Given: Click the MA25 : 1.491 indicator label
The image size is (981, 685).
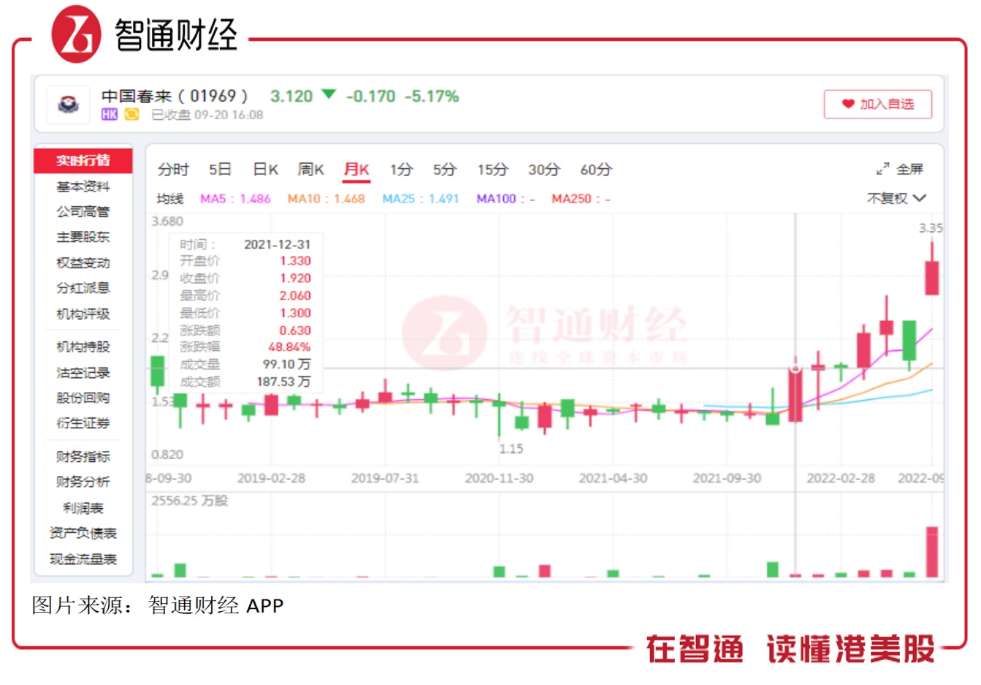Looking at the screenshot, I should point(421,199).
